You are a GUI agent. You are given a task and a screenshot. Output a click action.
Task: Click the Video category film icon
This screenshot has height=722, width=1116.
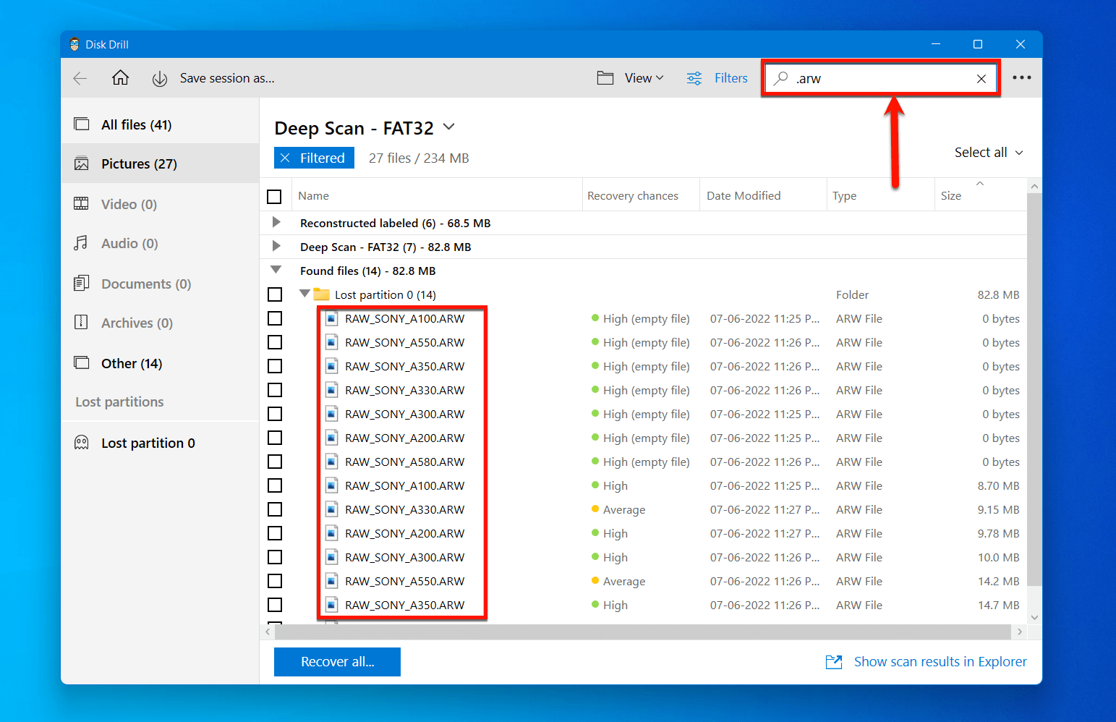[x=82, y=204]
